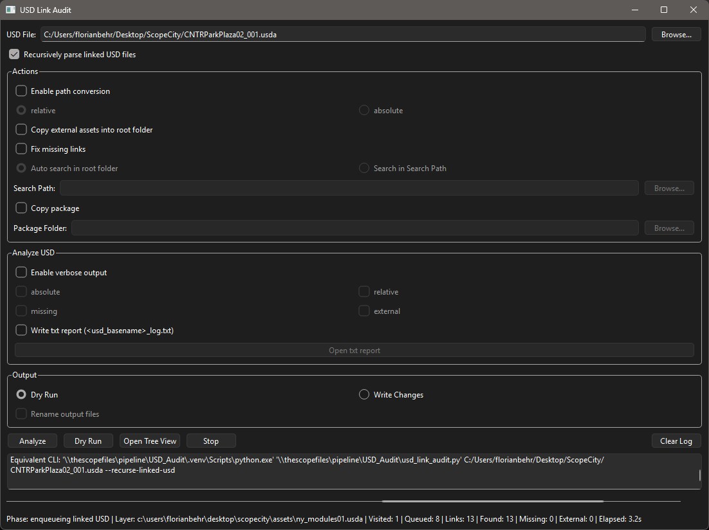Maximize the USD Link Audit window

(664, 10)
